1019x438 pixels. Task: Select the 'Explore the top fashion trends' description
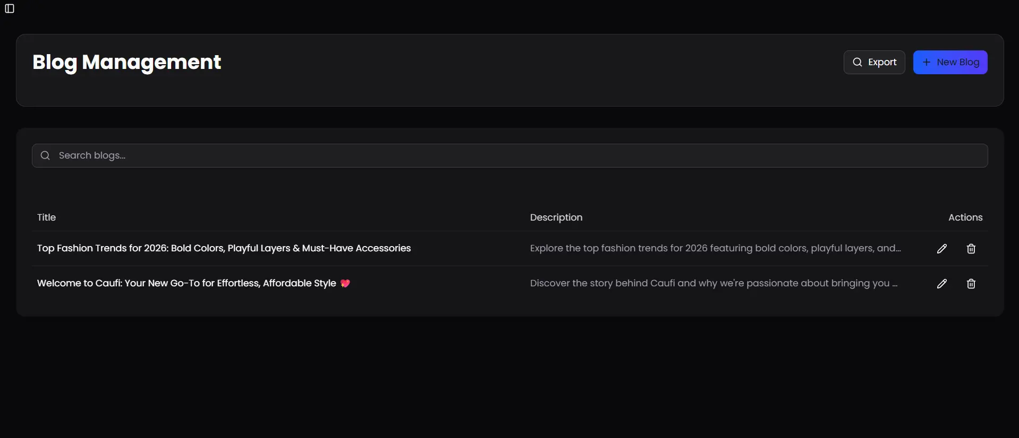pyautogui.click(x=716, y=248)
